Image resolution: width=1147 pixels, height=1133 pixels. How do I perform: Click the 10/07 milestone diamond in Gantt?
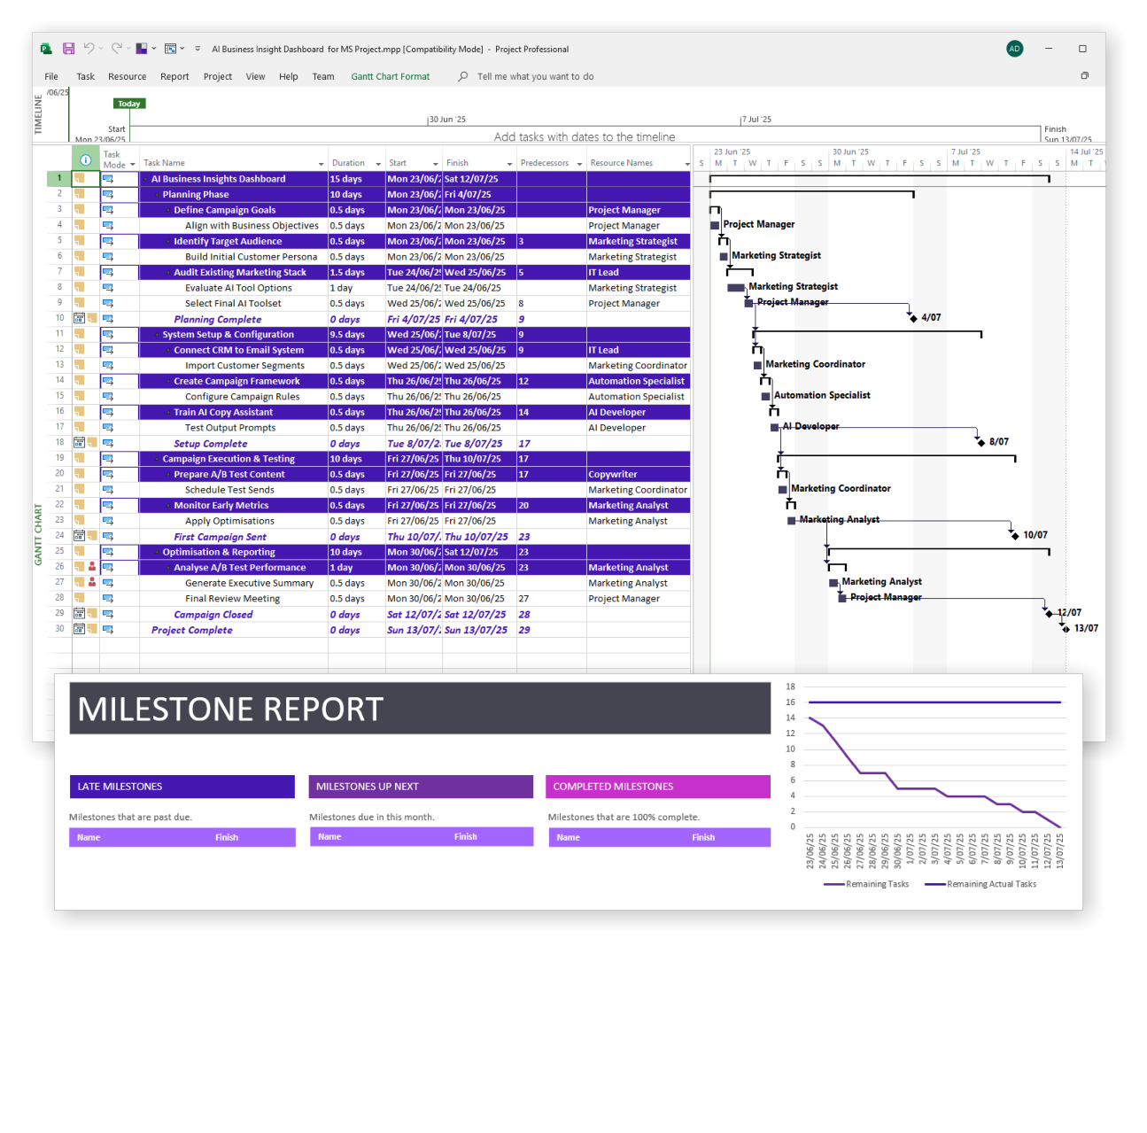(x=1015, y=535)
